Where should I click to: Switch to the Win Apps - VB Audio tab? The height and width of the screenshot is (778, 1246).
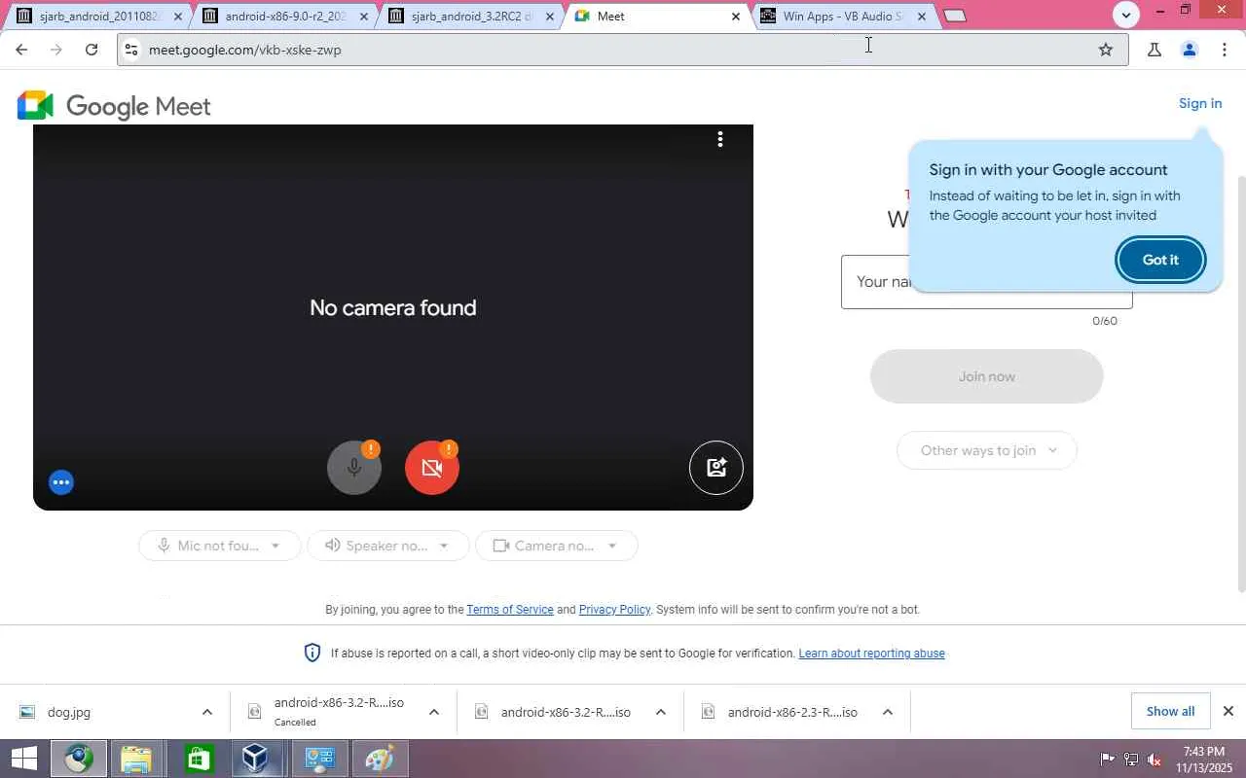(x=843, y=17)
